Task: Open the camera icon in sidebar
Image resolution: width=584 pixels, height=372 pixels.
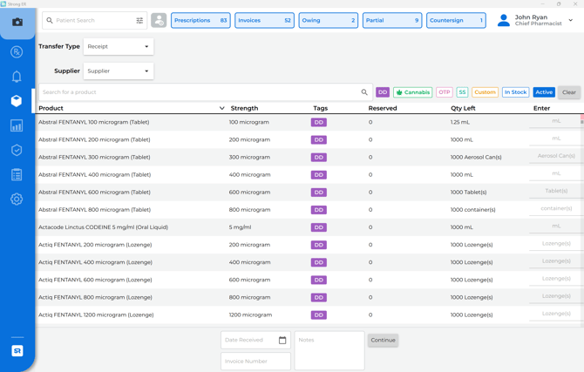Action: 17,22
